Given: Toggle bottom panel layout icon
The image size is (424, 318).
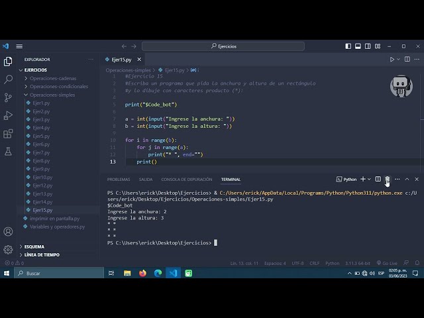Looking at the screenshot, I should point(358,46).
